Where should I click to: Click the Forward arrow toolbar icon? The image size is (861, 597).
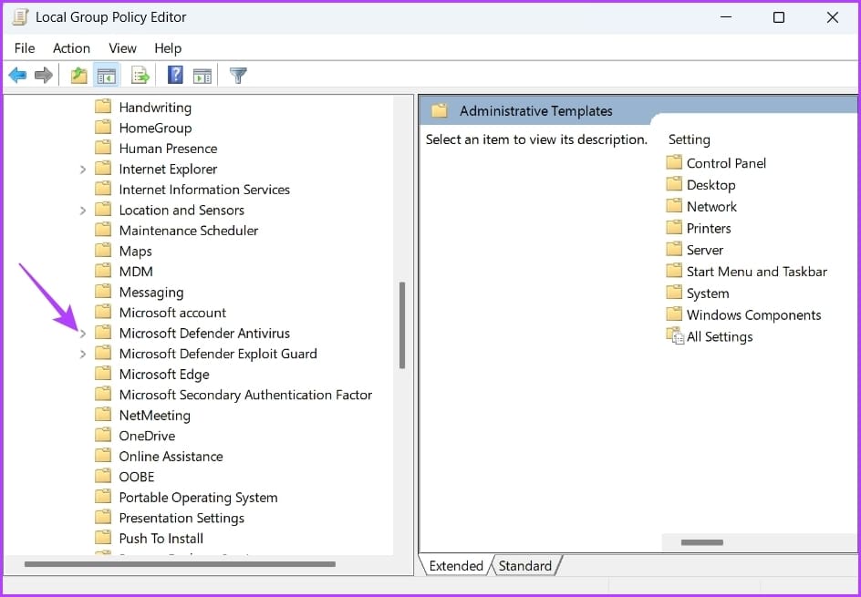coord(44,75)
